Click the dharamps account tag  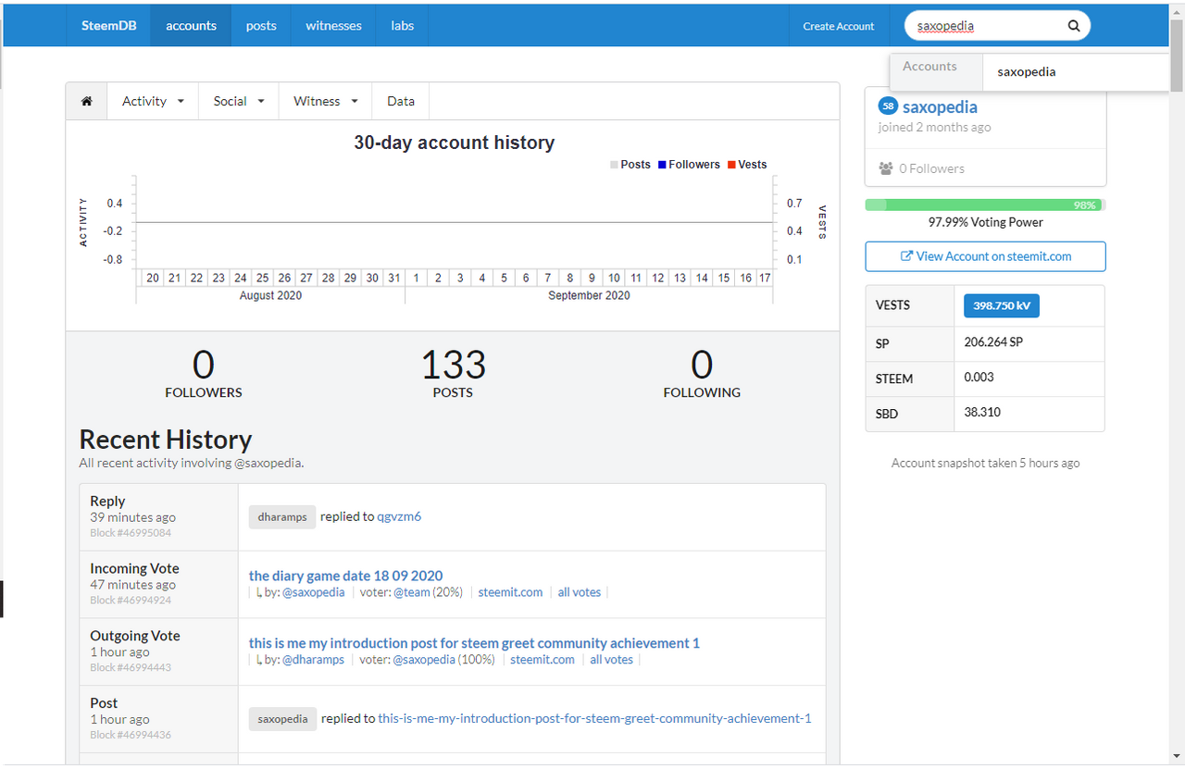coord(282,517)
